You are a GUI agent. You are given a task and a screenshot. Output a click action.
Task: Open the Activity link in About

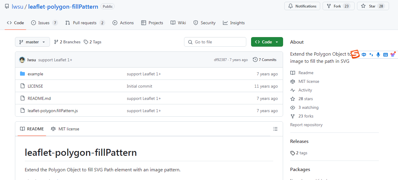click(301, 90)
